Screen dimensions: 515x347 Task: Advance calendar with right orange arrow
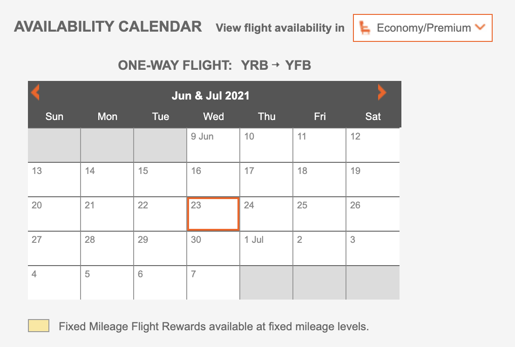(382, 92)
